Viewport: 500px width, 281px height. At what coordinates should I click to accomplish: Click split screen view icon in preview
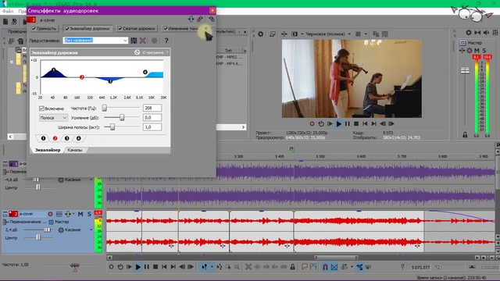(295, 34)
